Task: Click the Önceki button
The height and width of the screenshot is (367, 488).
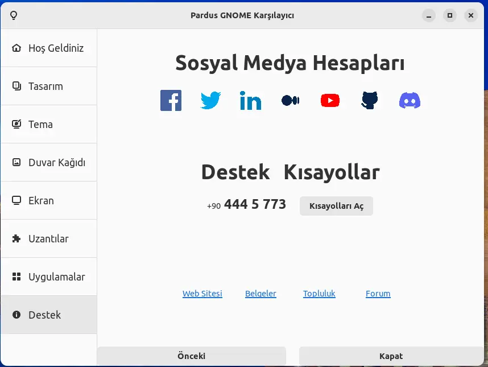Action: 192,356
